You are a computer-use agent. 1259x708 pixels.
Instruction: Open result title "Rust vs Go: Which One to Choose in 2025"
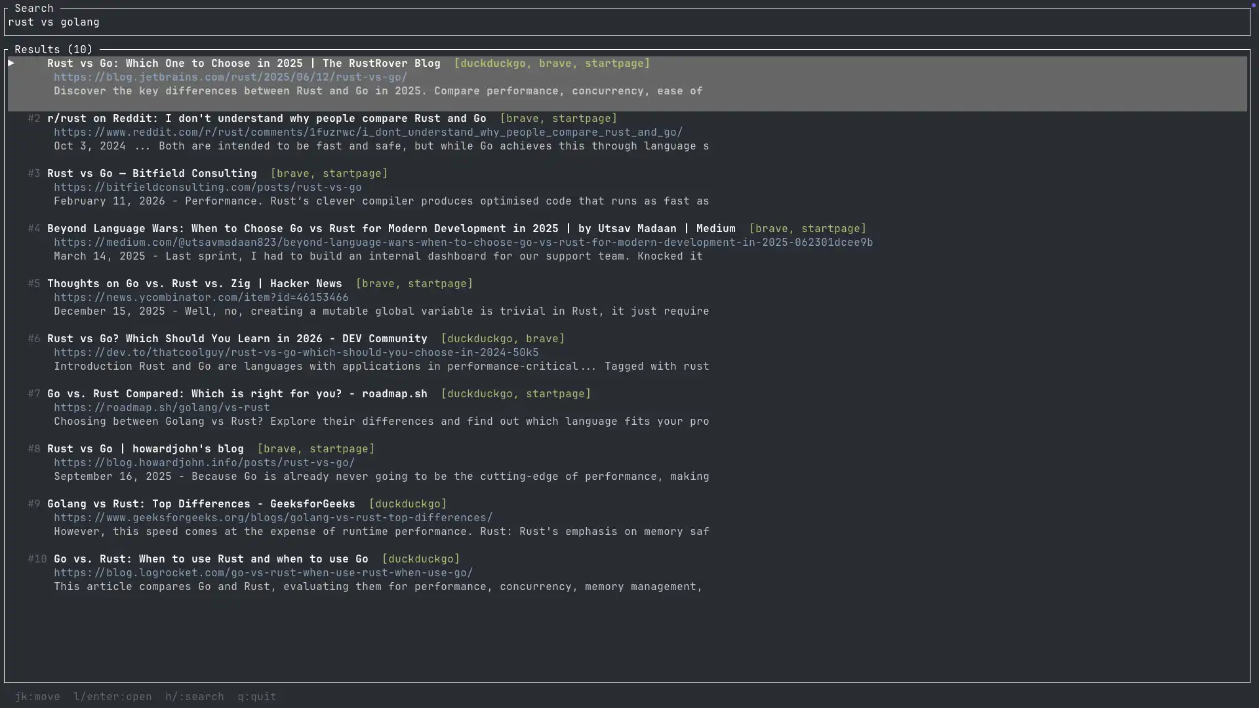coord(244,64)
